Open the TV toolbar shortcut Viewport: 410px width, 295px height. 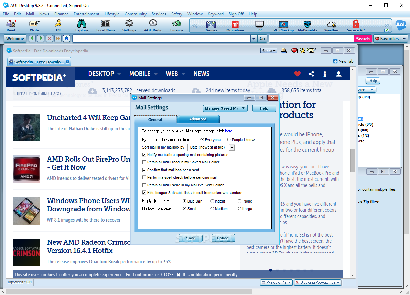coord(259,26)
